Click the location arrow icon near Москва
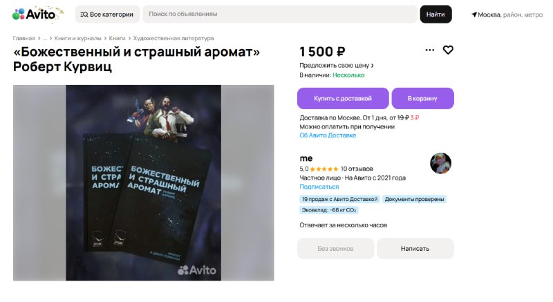This screenshot has height=302, width=553. [474, 15]
